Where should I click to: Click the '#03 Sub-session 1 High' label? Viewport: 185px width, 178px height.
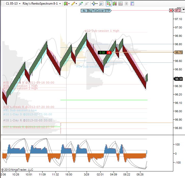[x=102, y=31]
